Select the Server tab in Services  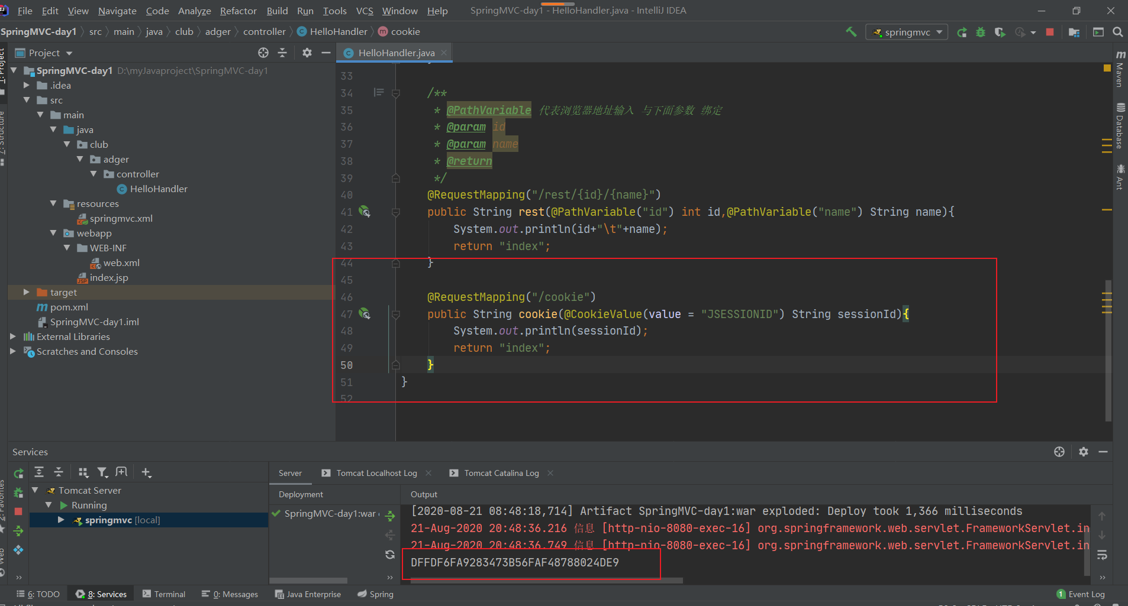[290, 473]
